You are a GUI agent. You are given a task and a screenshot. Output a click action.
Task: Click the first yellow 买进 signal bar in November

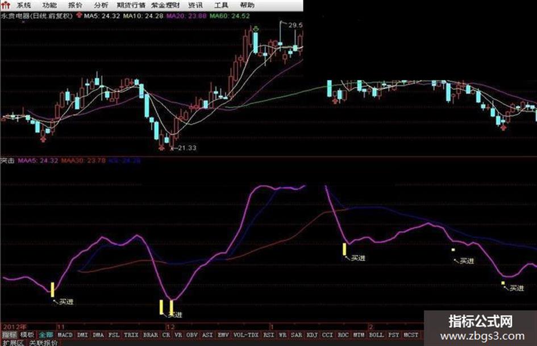click(52, 290)
